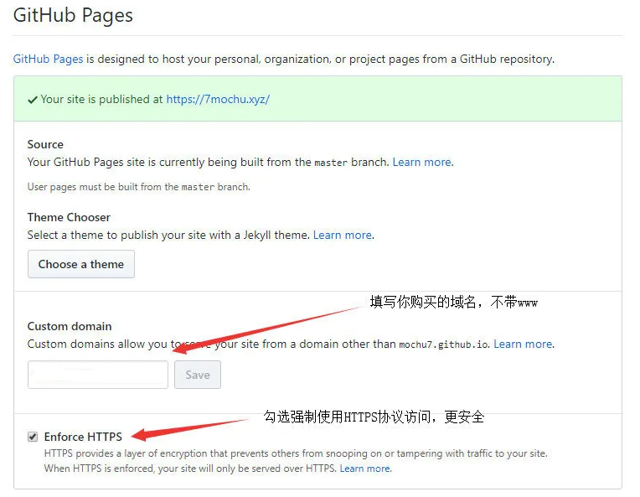Click the red arrow pointing to domain field
The width and height of the screenshot is (640, 497).
(268, 327)
